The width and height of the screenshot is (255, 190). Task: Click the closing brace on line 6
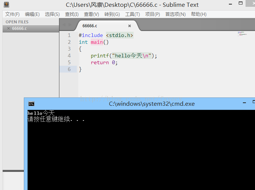[80, 70]
